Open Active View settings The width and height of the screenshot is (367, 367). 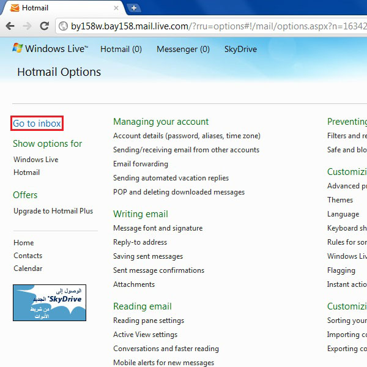(x=146, y=335)
